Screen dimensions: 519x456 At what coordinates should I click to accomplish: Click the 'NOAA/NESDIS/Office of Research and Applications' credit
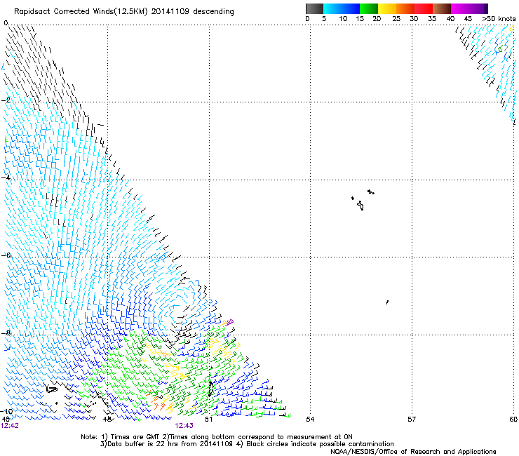tap(413, 452)
